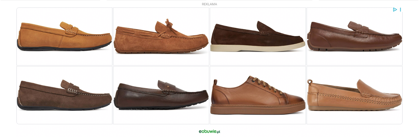Open the suede moccasin with bow laces

pos(161,37)
